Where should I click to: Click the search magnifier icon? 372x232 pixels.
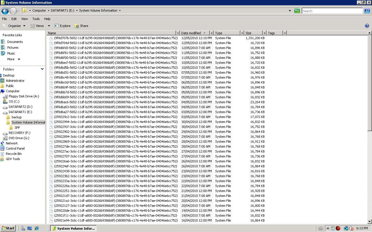pos(367,11)
